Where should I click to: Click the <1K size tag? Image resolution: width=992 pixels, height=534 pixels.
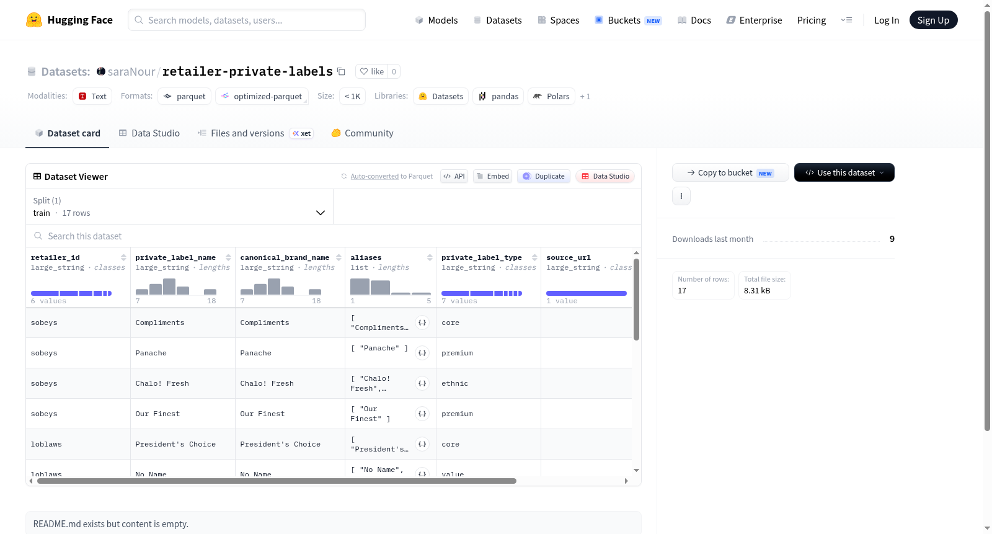352,96
